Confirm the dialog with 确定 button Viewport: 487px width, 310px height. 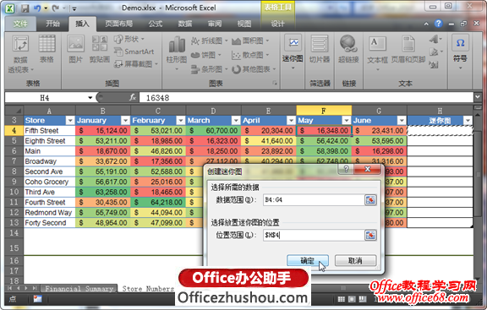click(x=308, y=261)
